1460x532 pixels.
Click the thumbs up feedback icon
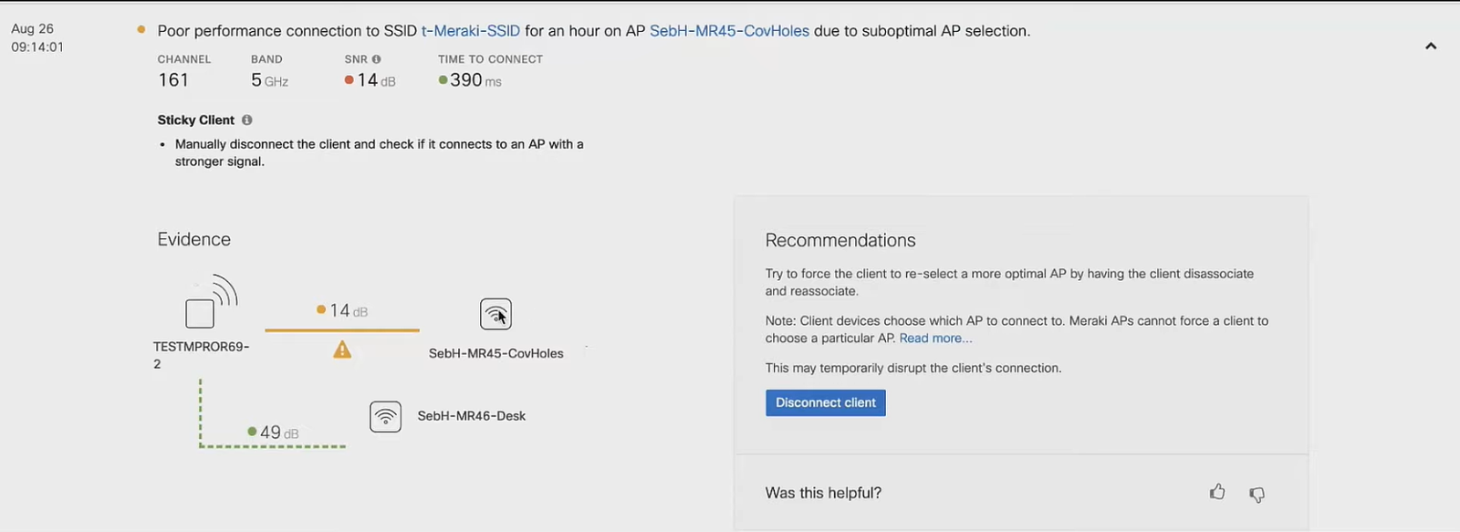tap(1217, 493)
